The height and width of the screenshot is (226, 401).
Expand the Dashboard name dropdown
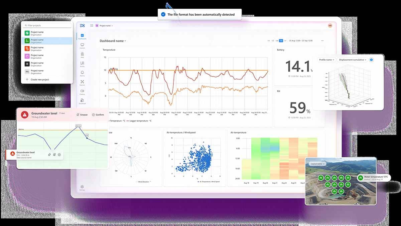click(113, 41)
